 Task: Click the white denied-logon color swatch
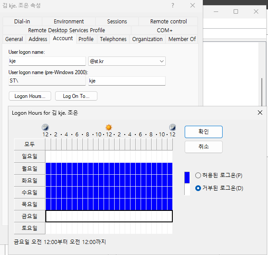(187, 189)
